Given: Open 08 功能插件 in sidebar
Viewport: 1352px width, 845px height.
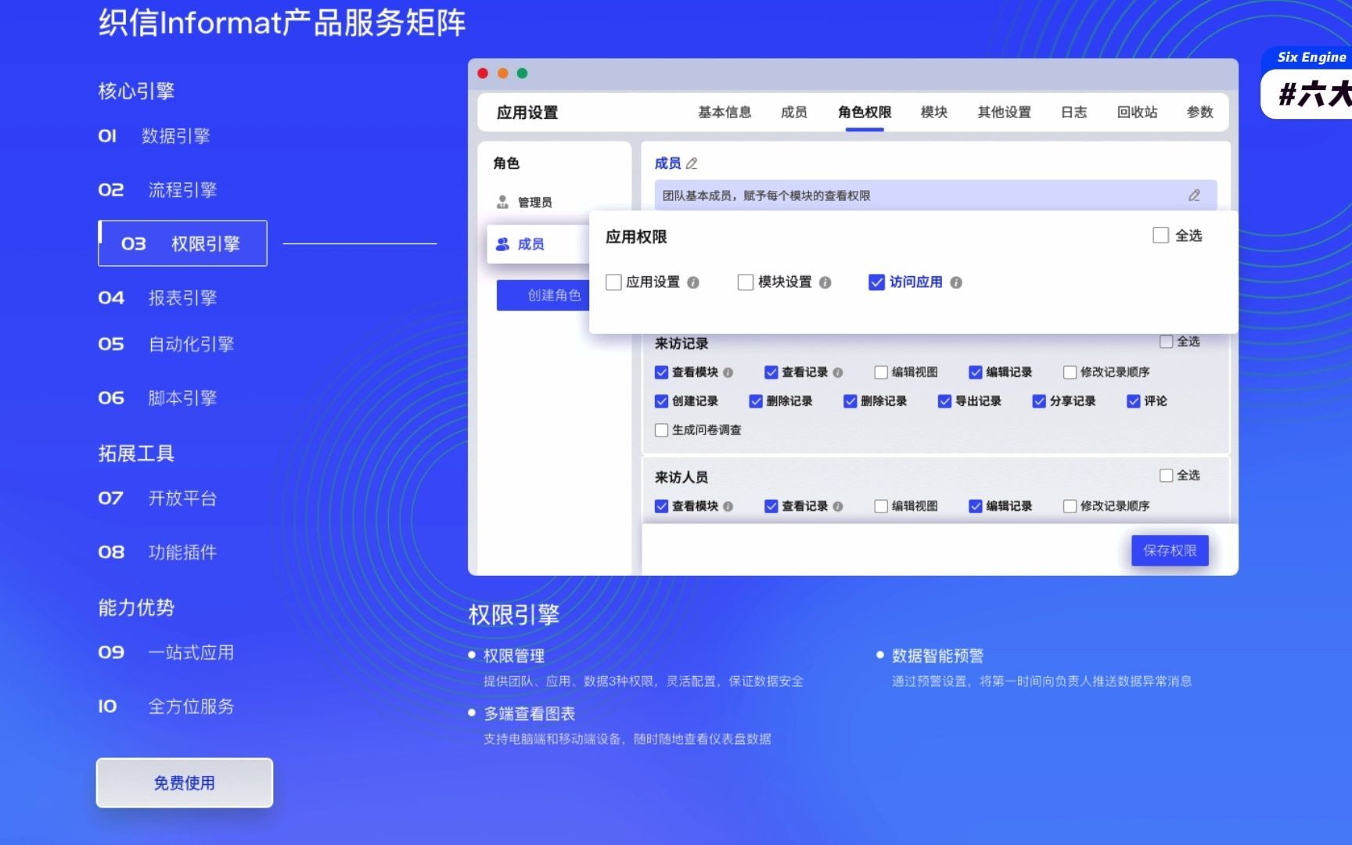Looking at the screenshot, I should click(157, 552).
